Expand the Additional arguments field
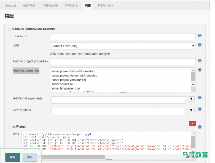 [191, 99]
